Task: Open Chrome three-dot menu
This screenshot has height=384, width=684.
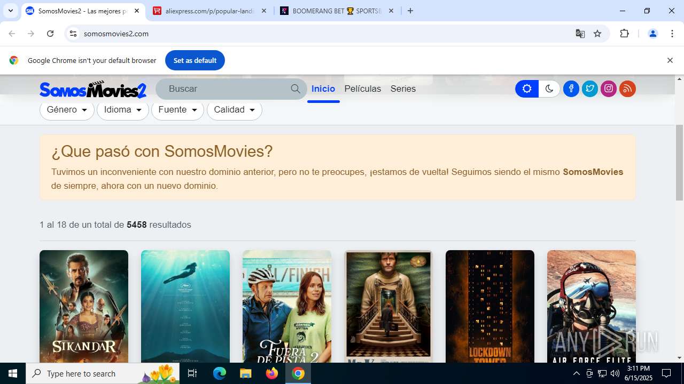Action: click(672, 34)
